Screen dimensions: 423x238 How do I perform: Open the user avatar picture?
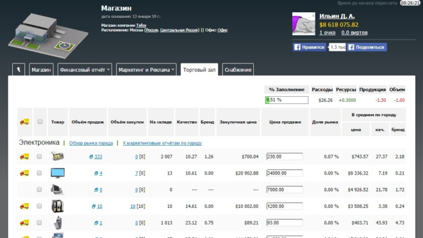tap(304, 24)
